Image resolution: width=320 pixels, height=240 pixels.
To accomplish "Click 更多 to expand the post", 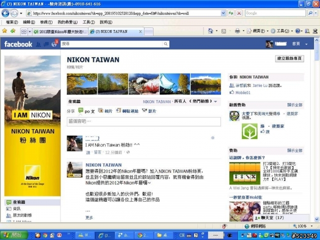I will point(89,217).
